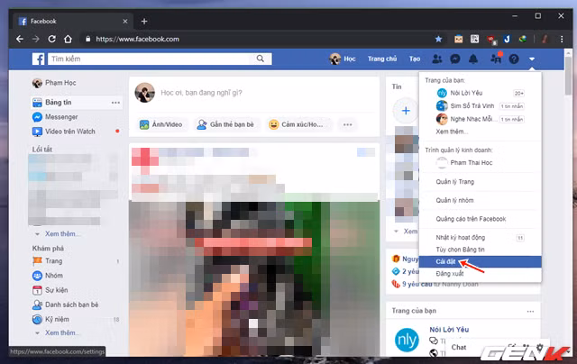Click the address bar URL

[x=137, y=39]
